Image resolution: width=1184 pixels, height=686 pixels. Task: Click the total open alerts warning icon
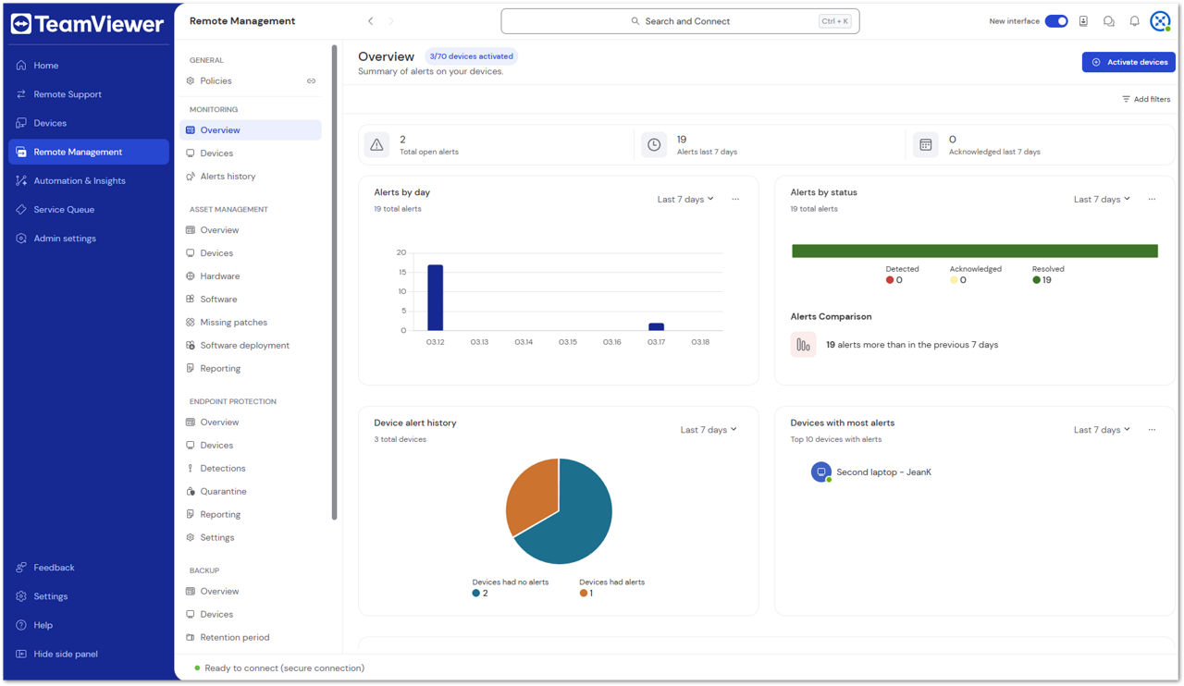coord(376,145)
